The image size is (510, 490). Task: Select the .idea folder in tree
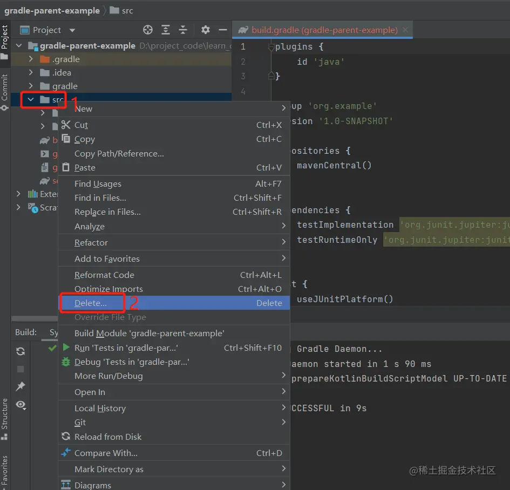coord(62,72)
